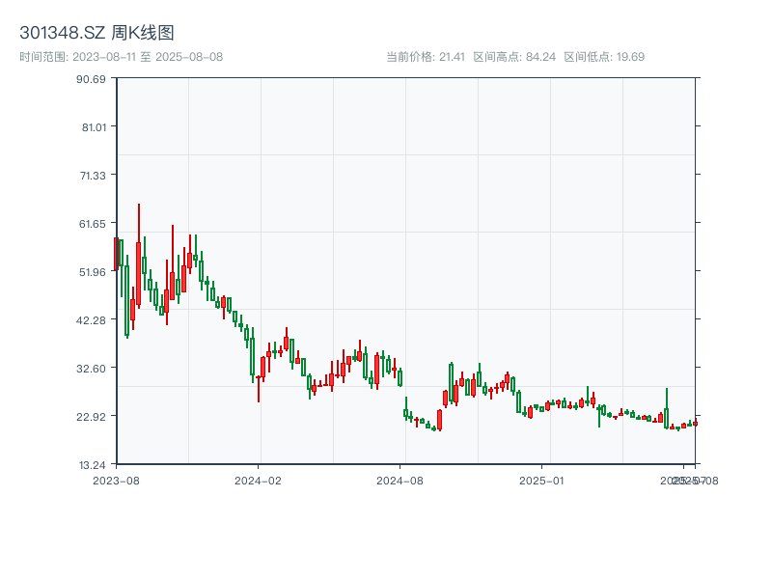
Task: Click the chart title 301348.SZ 周K线图
Action: pos(97,33)
